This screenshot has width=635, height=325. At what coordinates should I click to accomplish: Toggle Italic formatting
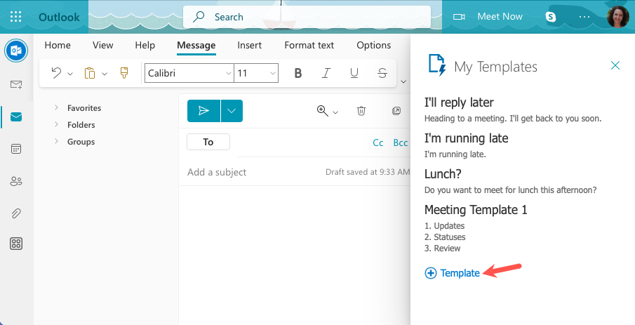coord(326,73)
